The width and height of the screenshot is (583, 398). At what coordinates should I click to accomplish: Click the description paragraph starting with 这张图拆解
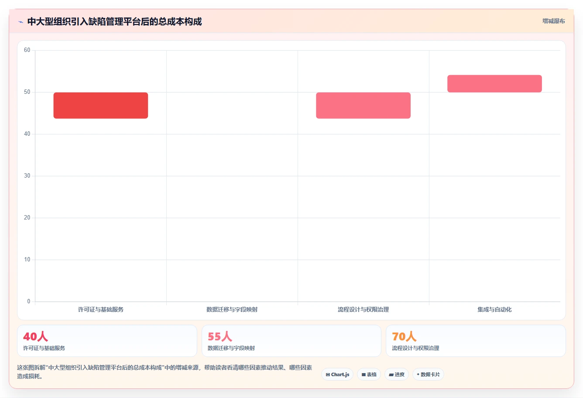click(x=165, y=372)
